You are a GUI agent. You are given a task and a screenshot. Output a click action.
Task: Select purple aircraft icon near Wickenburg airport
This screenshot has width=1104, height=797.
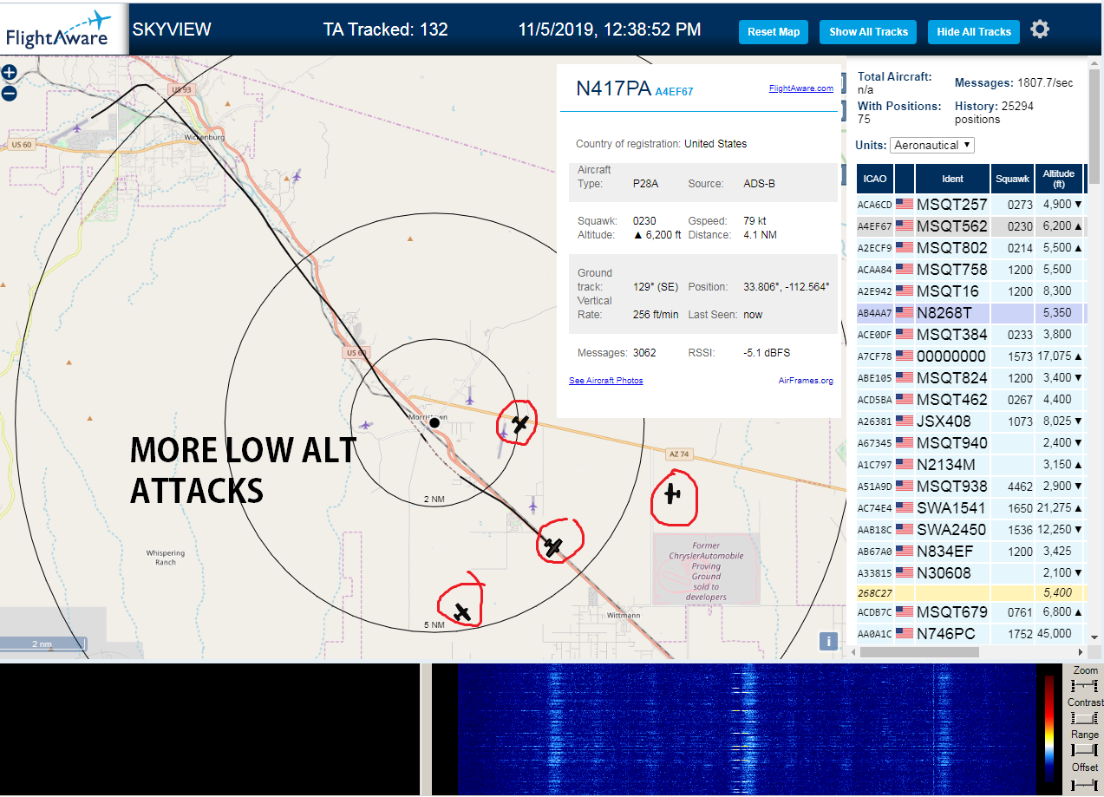77,128
